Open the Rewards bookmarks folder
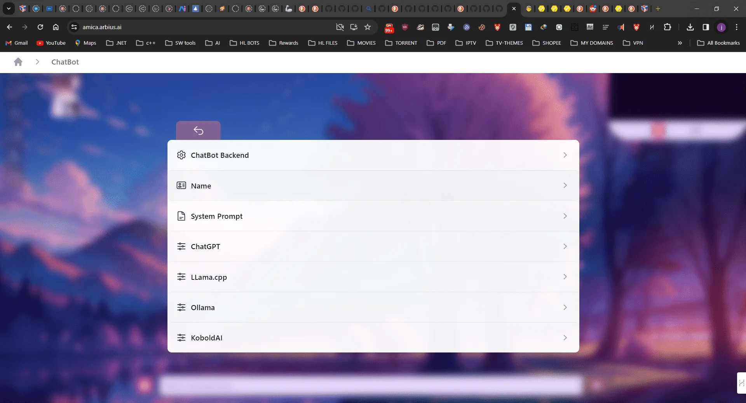This screenshot has width=746, height=403. pos(284,43)
